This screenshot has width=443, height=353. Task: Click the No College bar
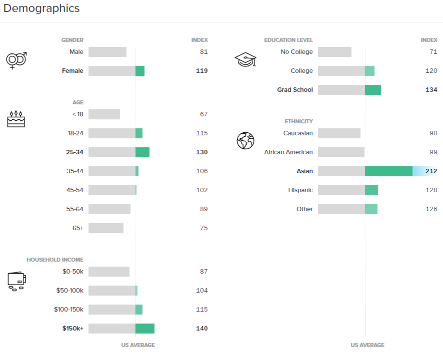coord(334,52)
